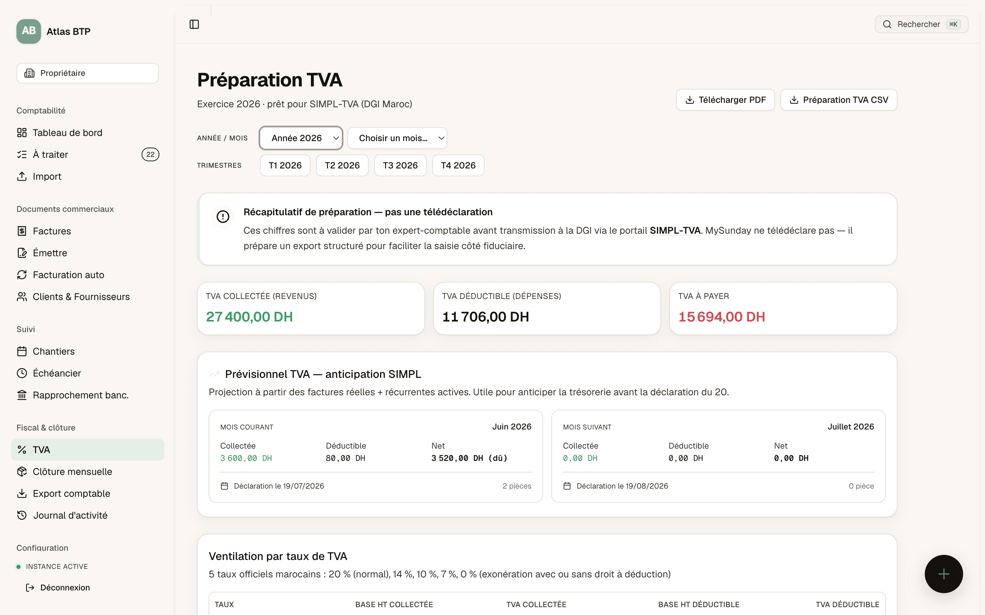This screenshot has width=985, height=615.
Task: Click the 2 pièces count
Action: coord(516,486)
